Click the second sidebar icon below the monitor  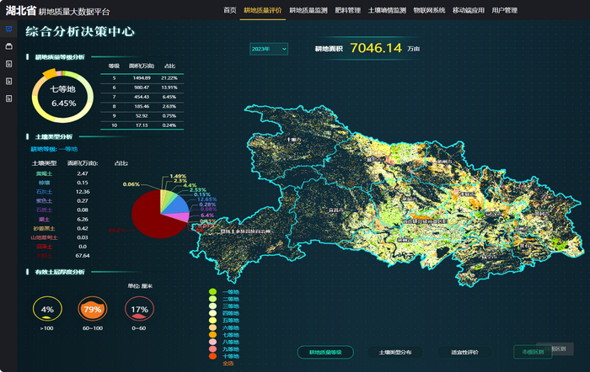click(x=8, y=46)
